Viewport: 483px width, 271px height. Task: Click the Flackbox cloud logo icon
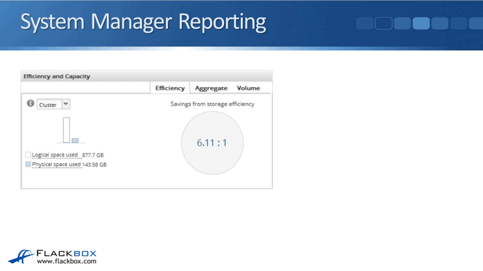pos(20,256)
